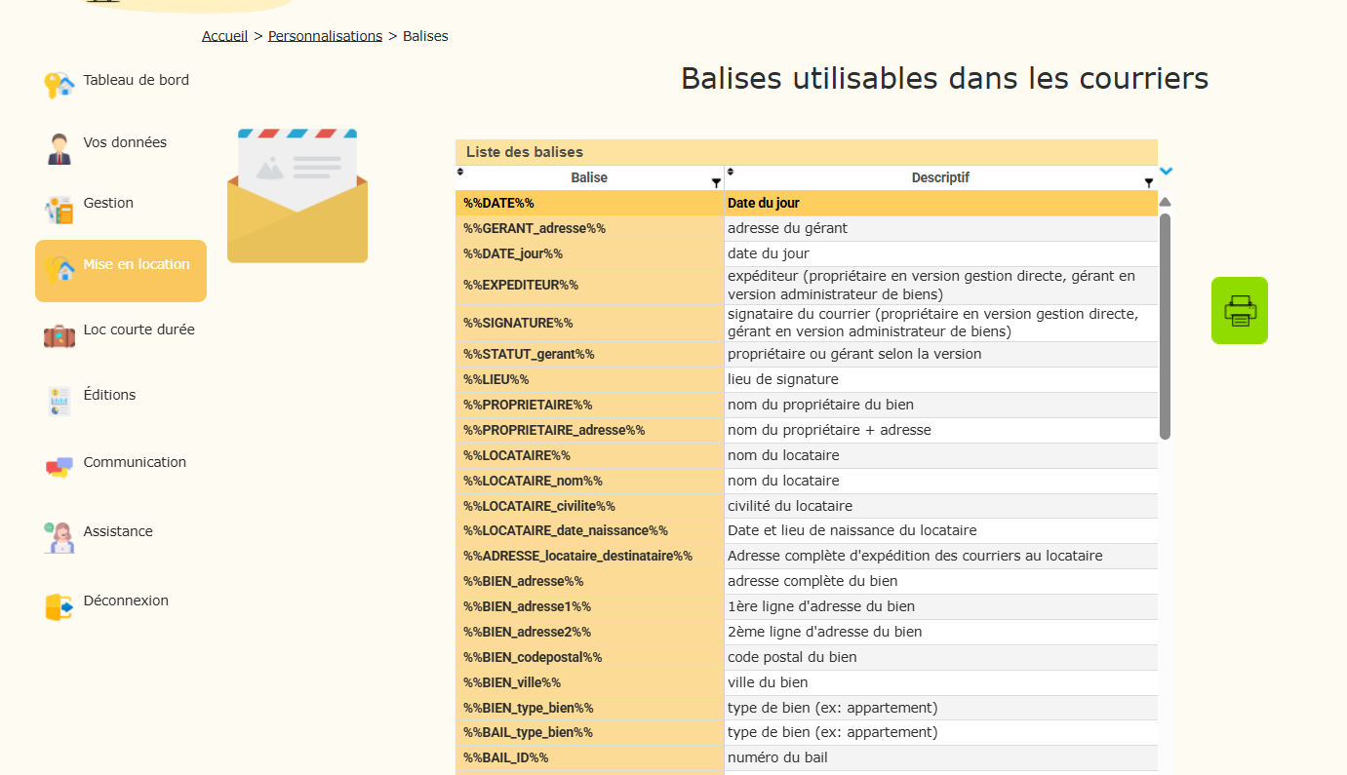Sort table by Descriptif column arrows
1347x775 pixels.
click(730, 172)
